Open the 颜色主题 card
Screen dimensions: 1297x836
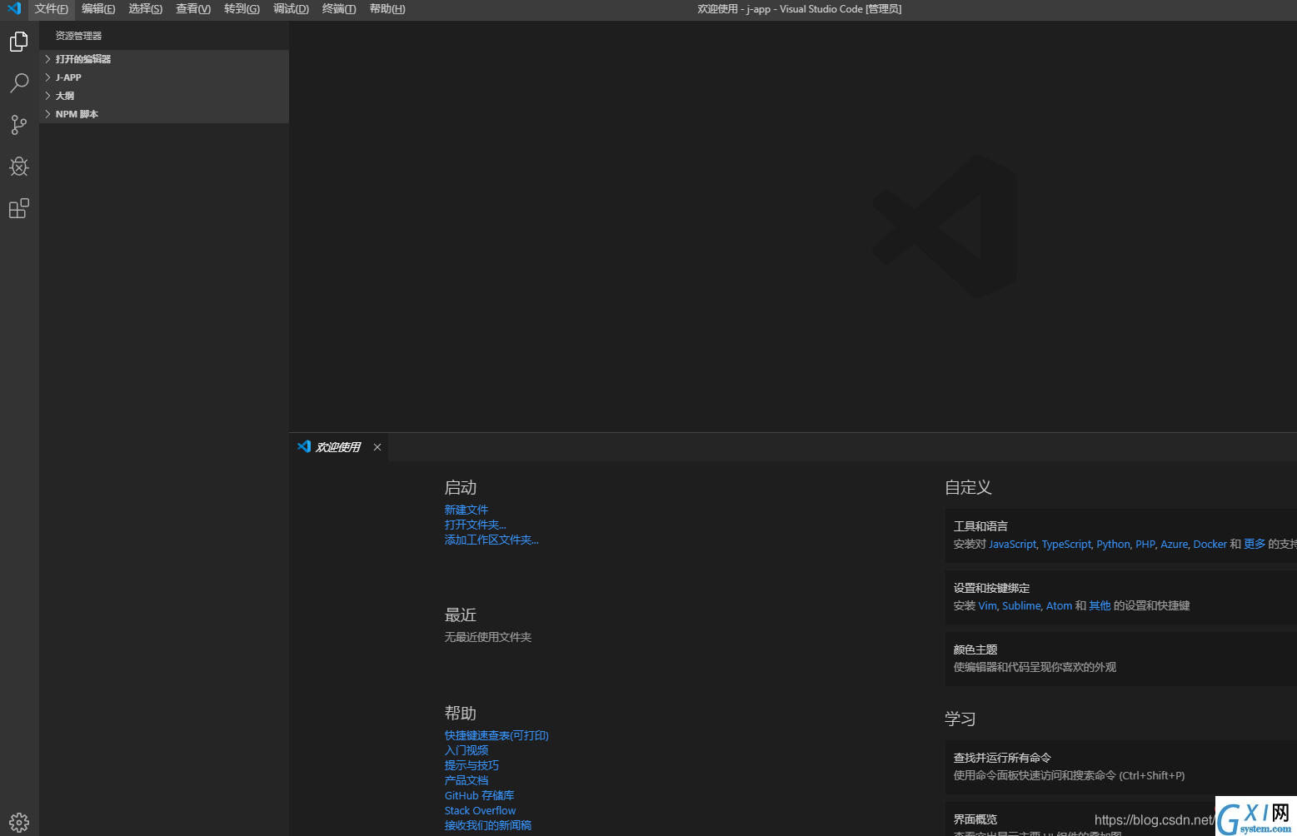tap(1121, 659)
